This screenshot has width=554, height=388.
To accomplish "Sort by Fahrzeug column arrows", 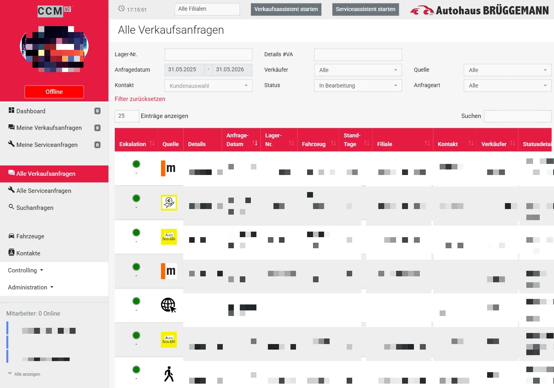I will coord(333,143).
